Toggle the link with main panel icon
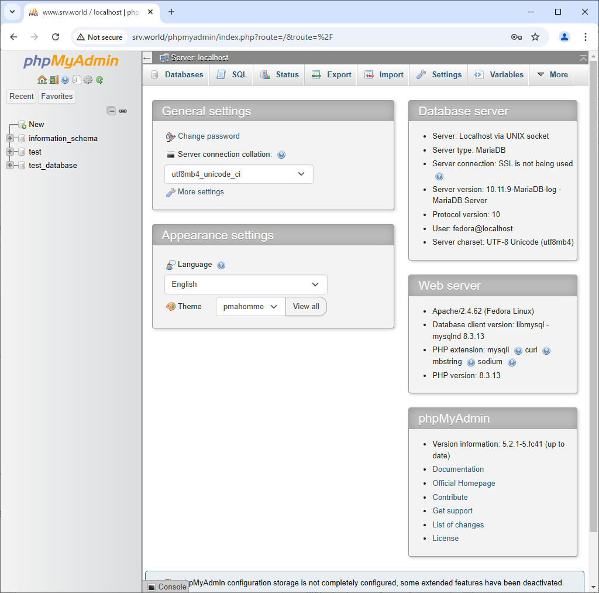This screenshot has width=599, height=593. pyautogui.click(x=123, y=111)
